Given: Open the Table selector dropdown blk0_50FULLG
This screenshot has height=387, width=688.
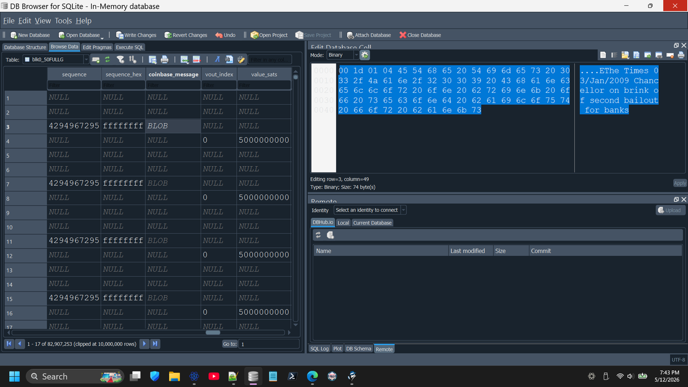Looking at the screenshot, I should 56,60.
